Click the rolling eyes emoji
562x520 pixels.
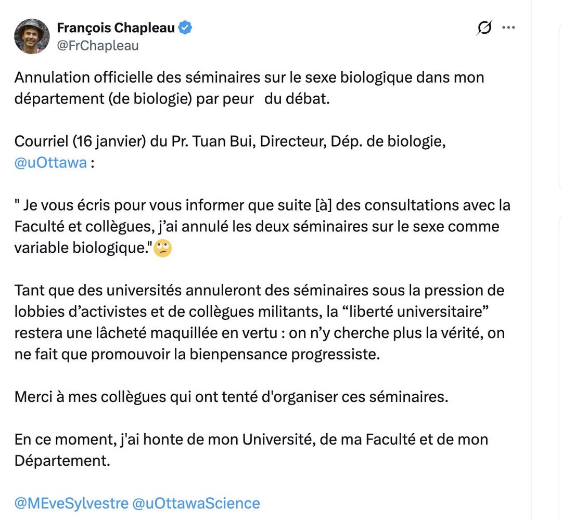tap(163, 248)
